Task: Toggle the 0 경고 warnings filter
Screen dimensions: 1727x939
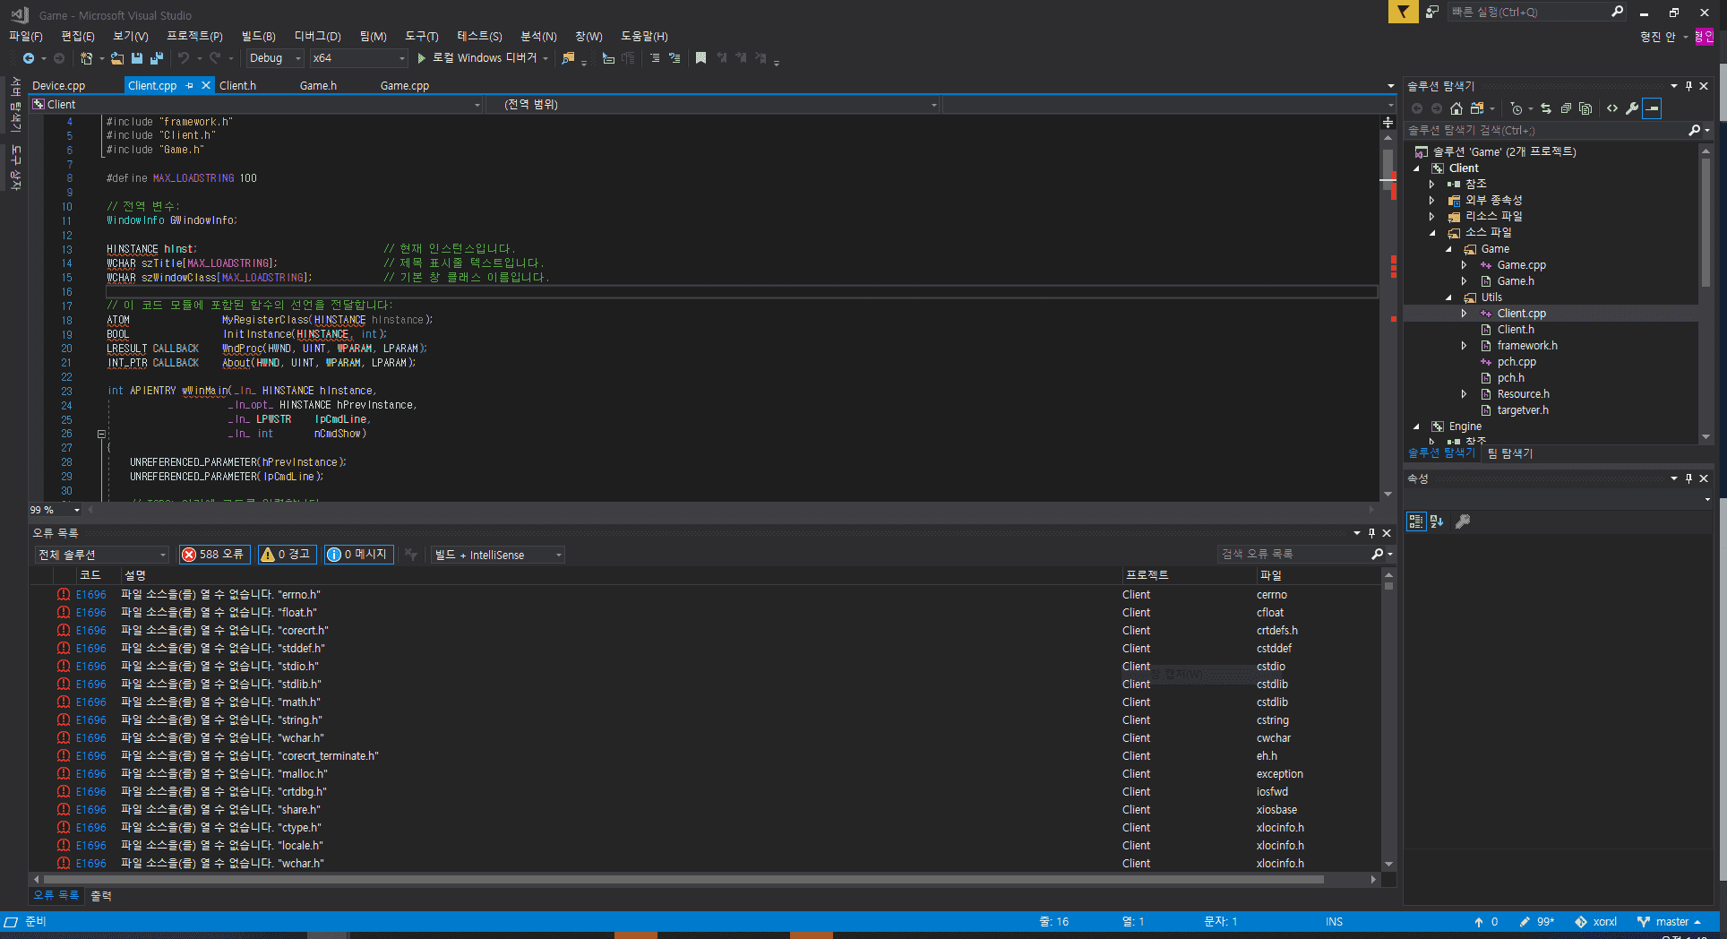Action: [286, 555]
